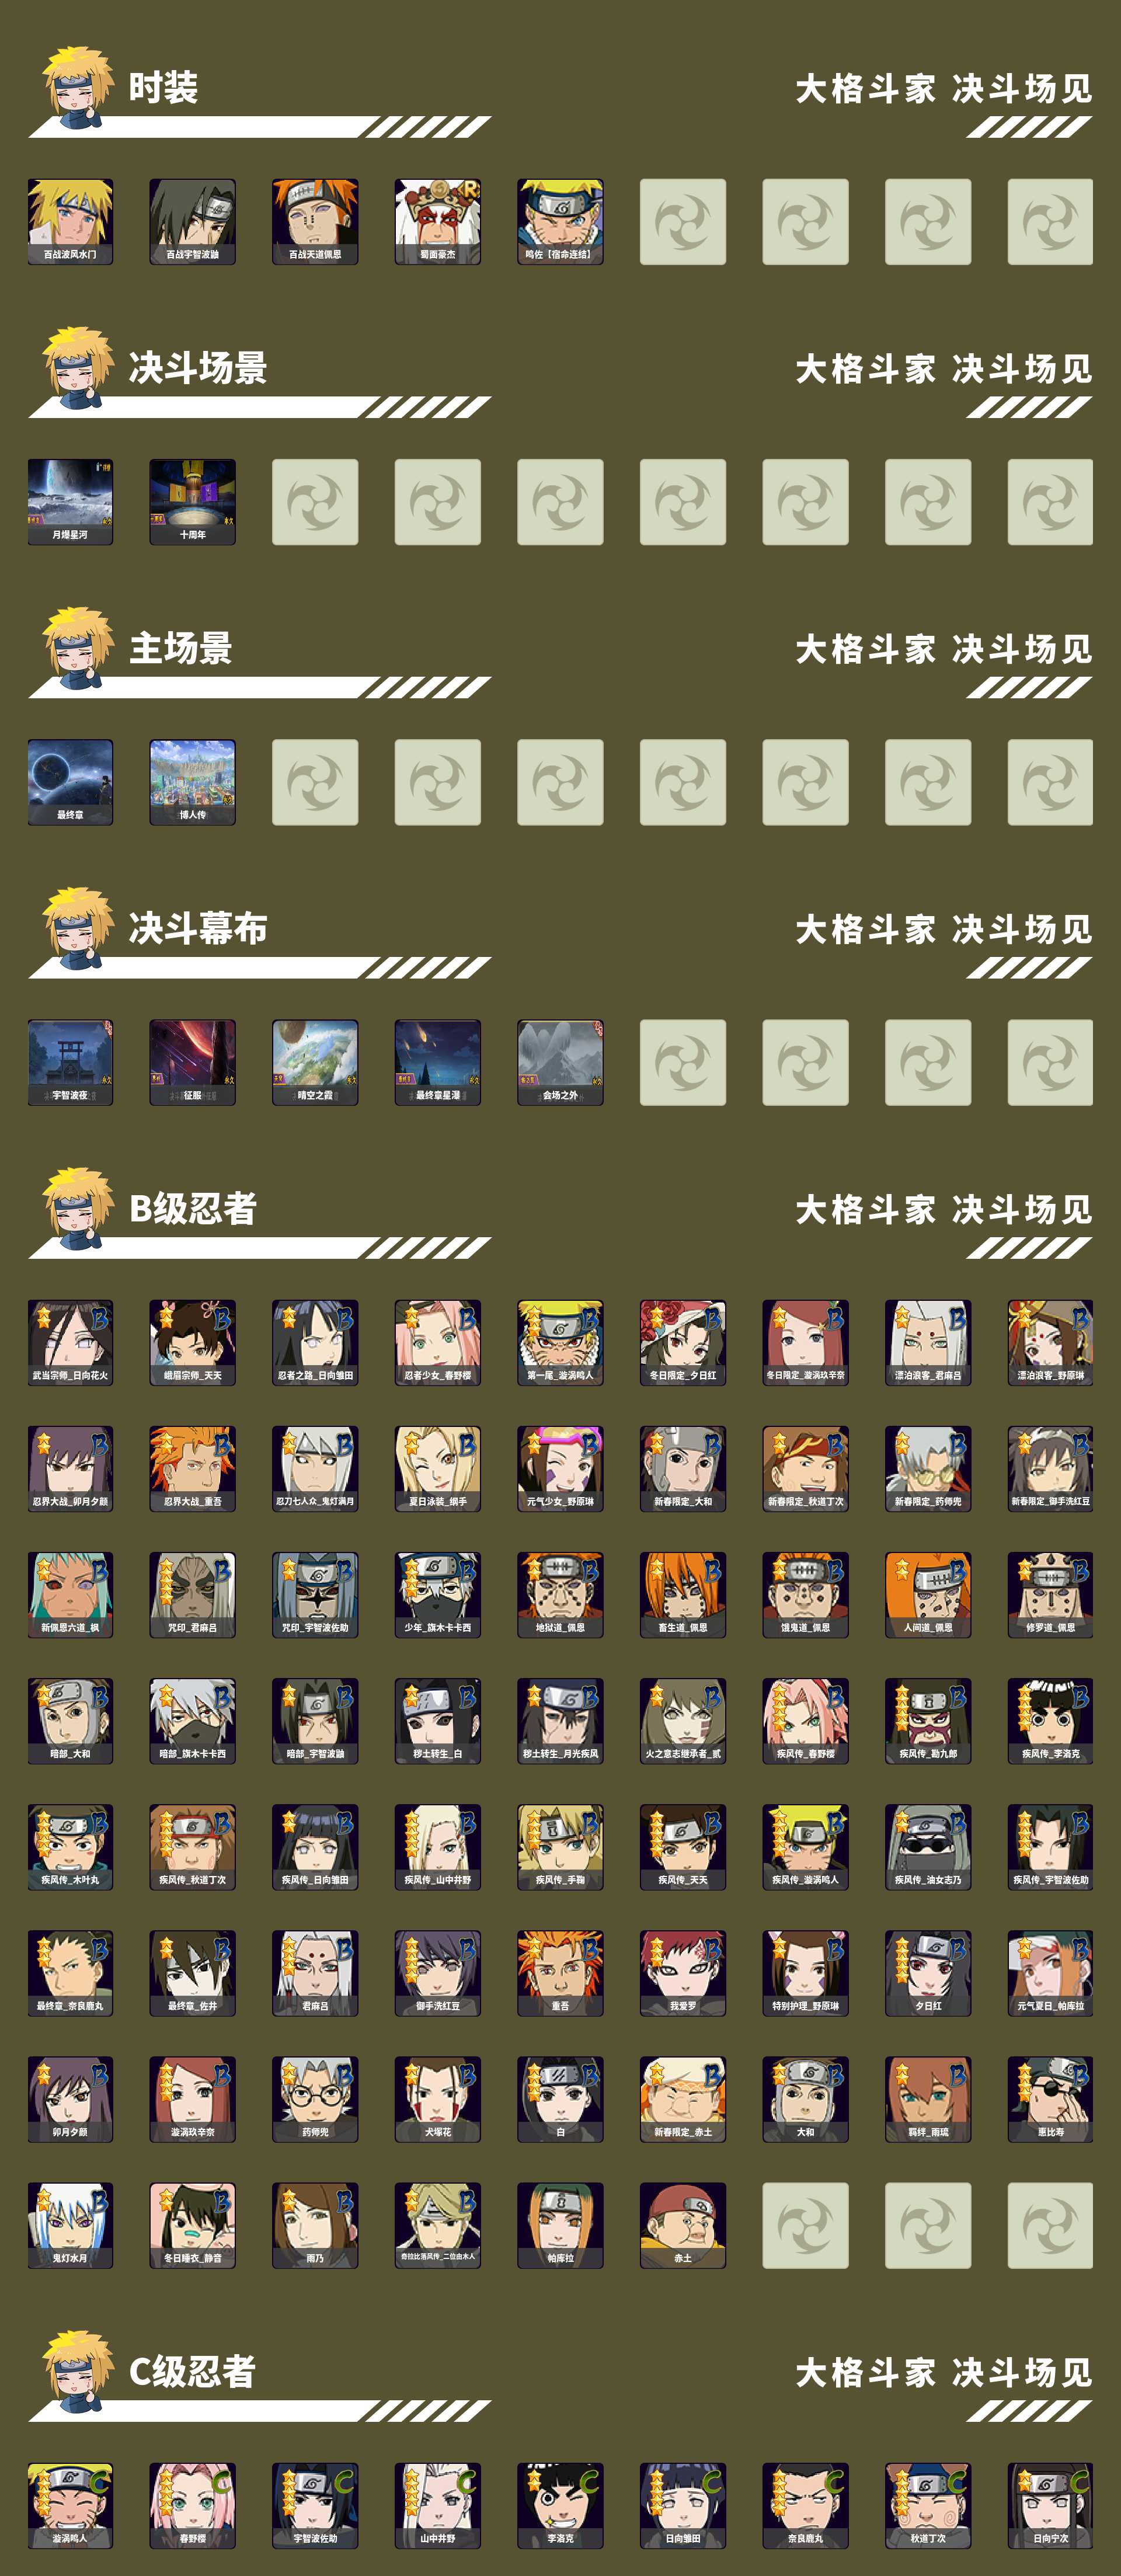1121x2576 pixels.
Task: Select the 武当宗师_日向花火 B-rank ninja
Action: click(x=70, y=1342)
